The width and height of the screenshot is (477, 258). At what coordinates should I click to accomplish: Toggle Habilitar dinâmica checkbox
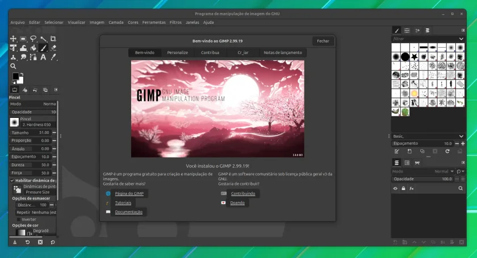(x=12, y=180)
